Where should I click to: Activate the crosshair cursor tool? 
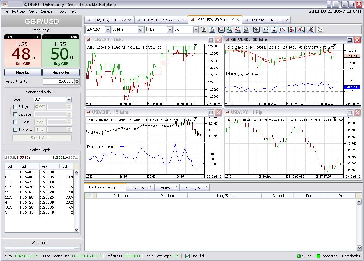pos(256,30)
